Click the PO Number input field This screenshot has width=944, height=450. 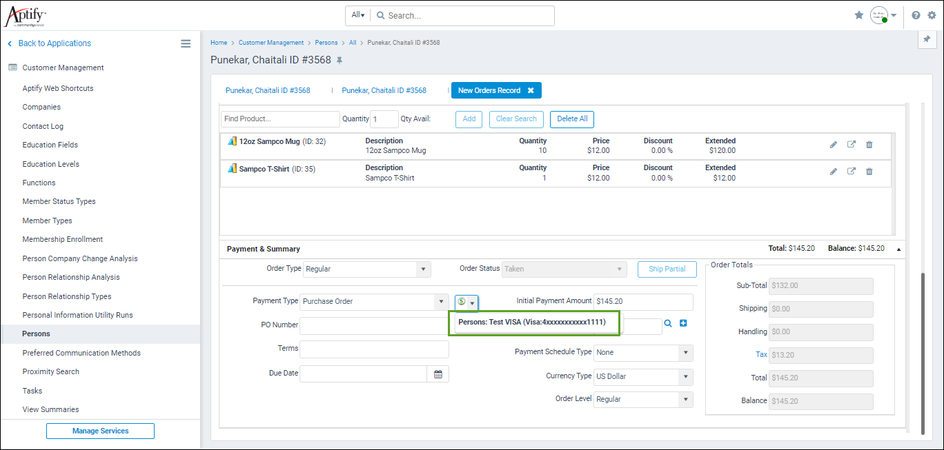point(374,325)
